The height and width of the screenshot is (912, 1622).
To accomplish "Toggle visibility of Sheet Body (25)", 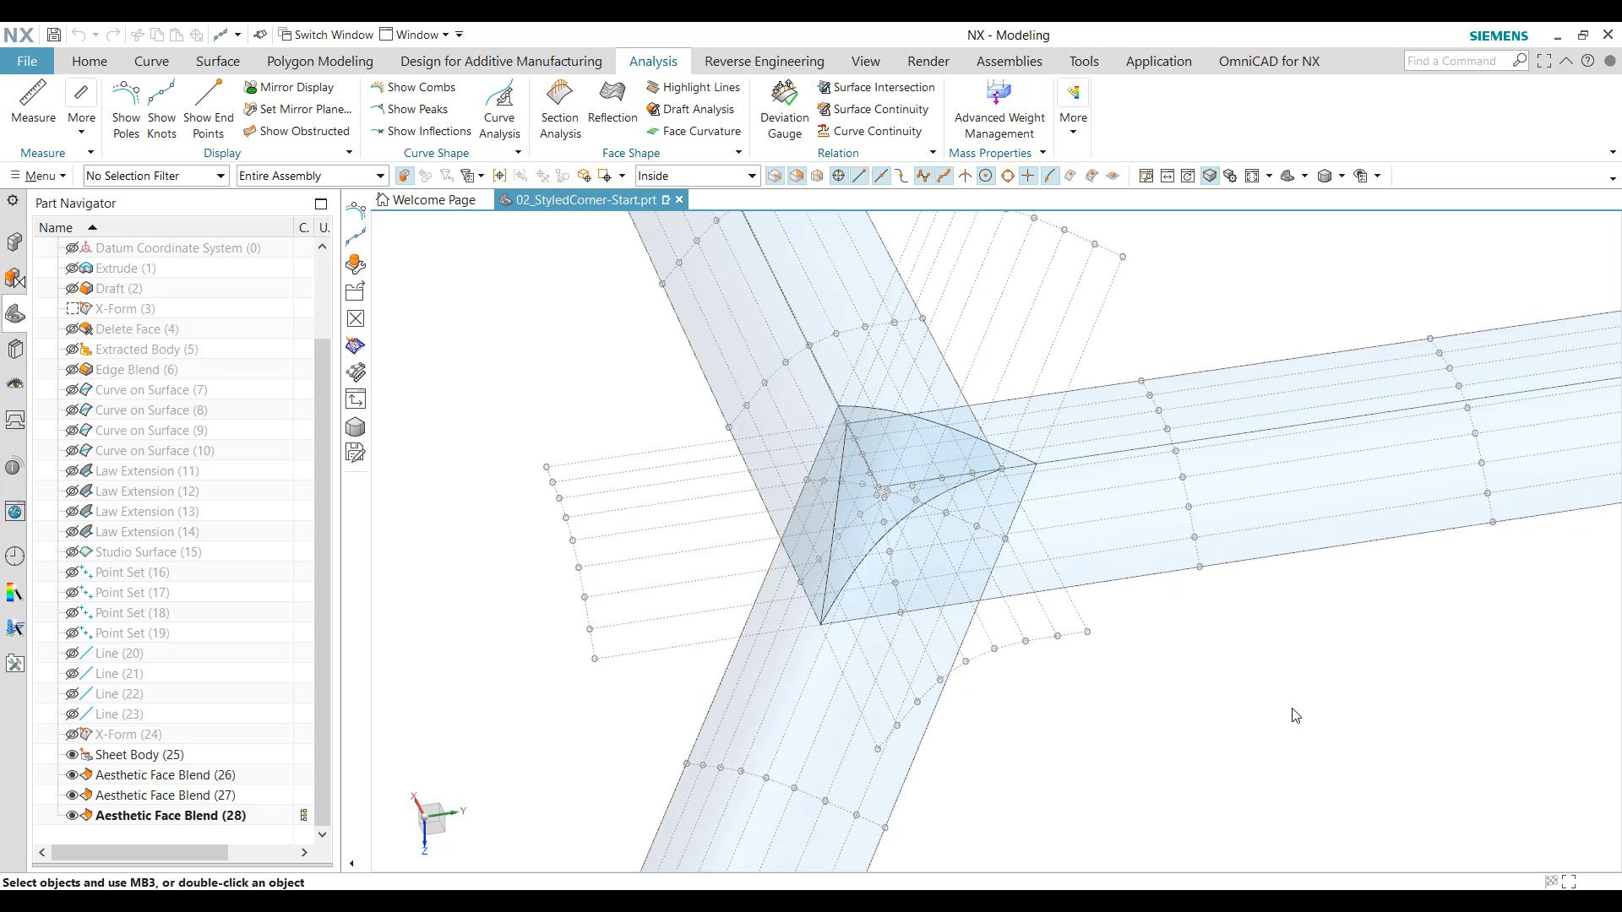I will tap(73, 755).
